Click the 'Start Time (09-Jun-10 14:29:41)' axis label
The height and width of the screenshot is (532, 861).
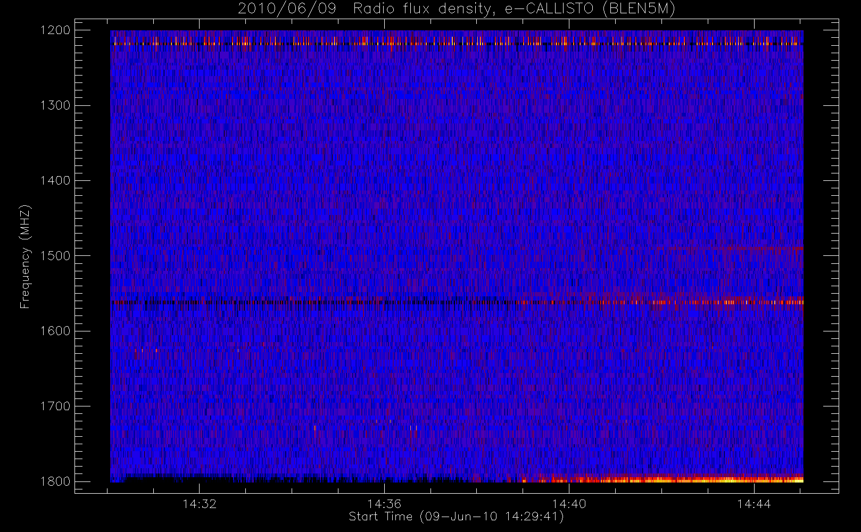tap(457, 517)
